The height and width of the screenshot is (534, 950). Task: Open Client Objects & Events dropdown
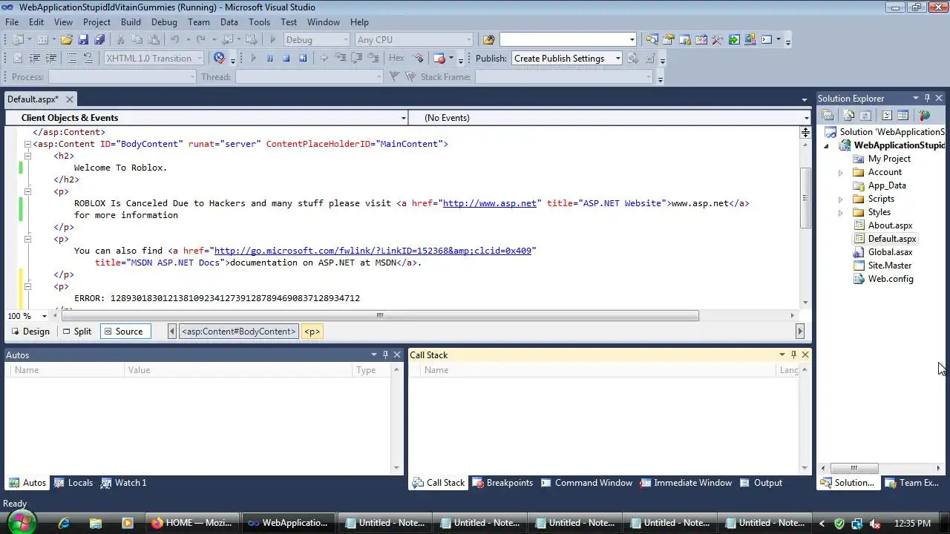pos(403,118)
